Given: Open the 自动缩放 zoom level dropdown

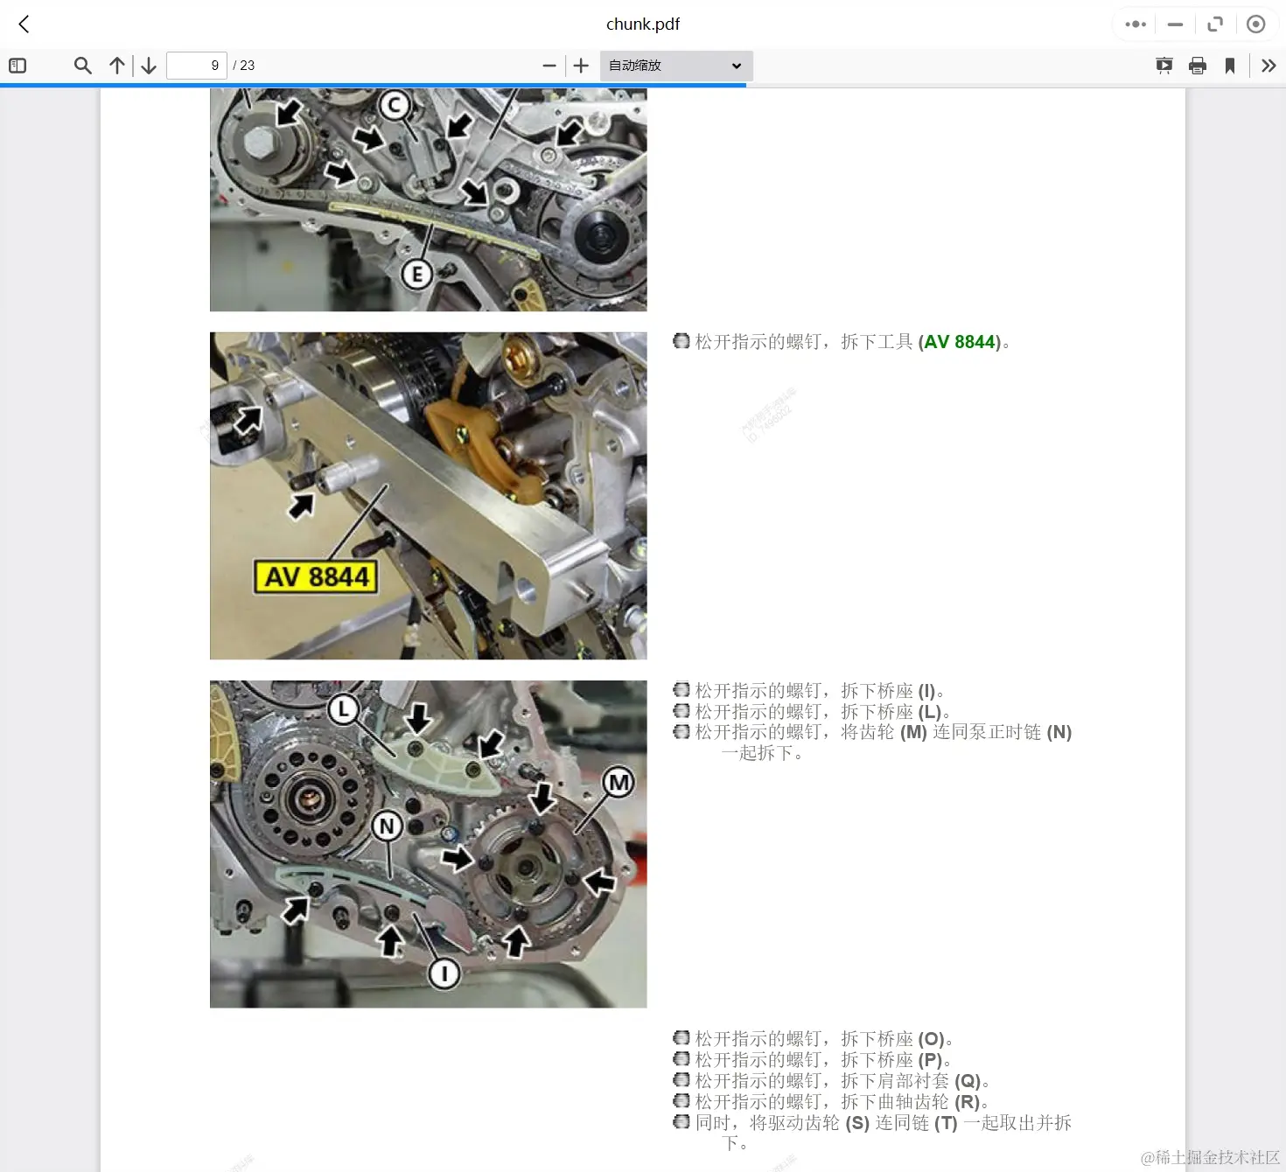Looking at the screenshot, I should (x=674, y=65).
